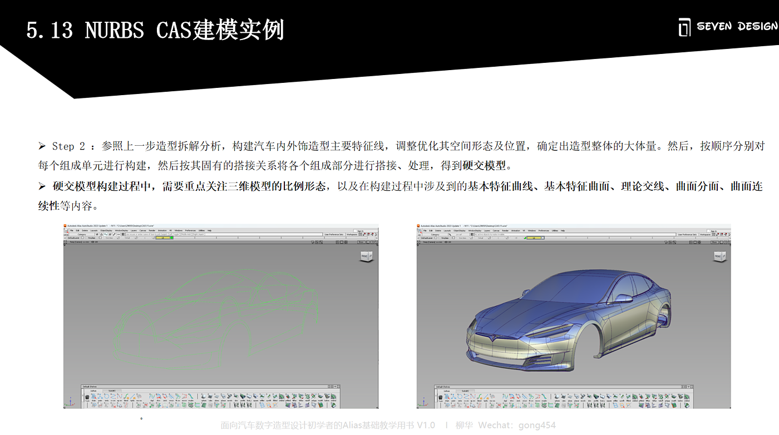779x435 pixels.
Task: Open Workspaces in right Alias window
Action: coord(706,235)
